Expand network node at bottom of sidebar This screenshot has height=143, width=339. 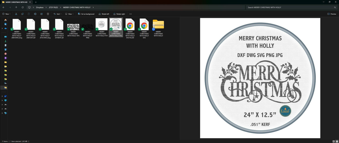2,113
